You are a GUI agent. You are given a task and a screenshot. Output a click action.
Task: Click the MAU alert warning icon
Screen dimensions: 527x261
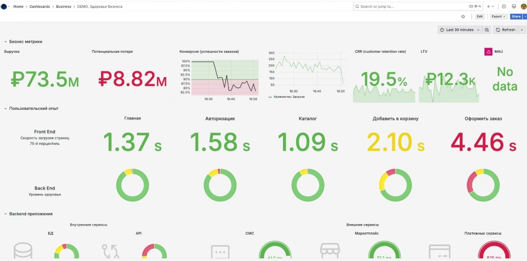[488, 52]
